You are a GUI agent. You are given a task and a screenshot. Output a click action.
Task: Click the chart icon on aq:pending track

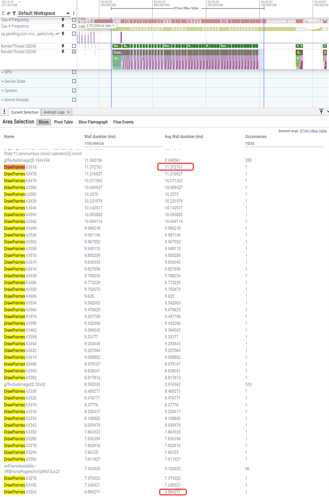tap(57, 34)
